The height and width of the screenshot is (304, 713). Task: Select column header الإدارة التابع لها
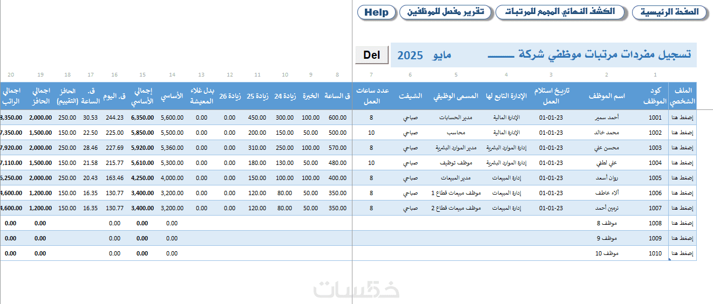pyautogui.click(x=506, y=96)
